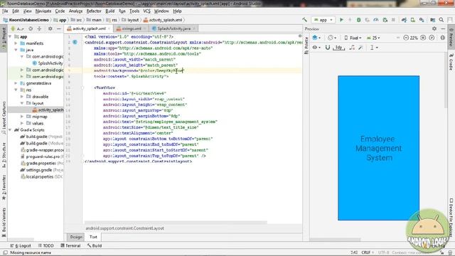Collapse the java folder
455x256 pixels.
[16, 50]
